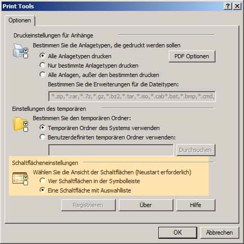Click the yellow temporary folder icon
This screenshot has width=244, height=244.
click(x=20, y=124)
